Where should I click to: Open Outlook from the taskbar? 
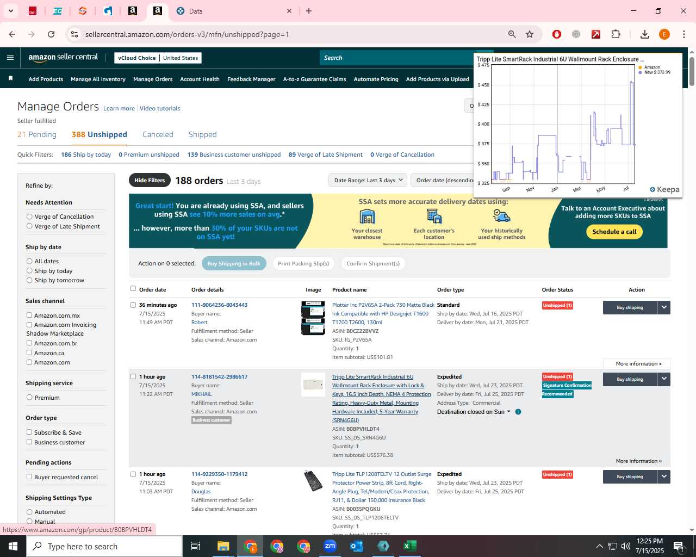point(357,546)
